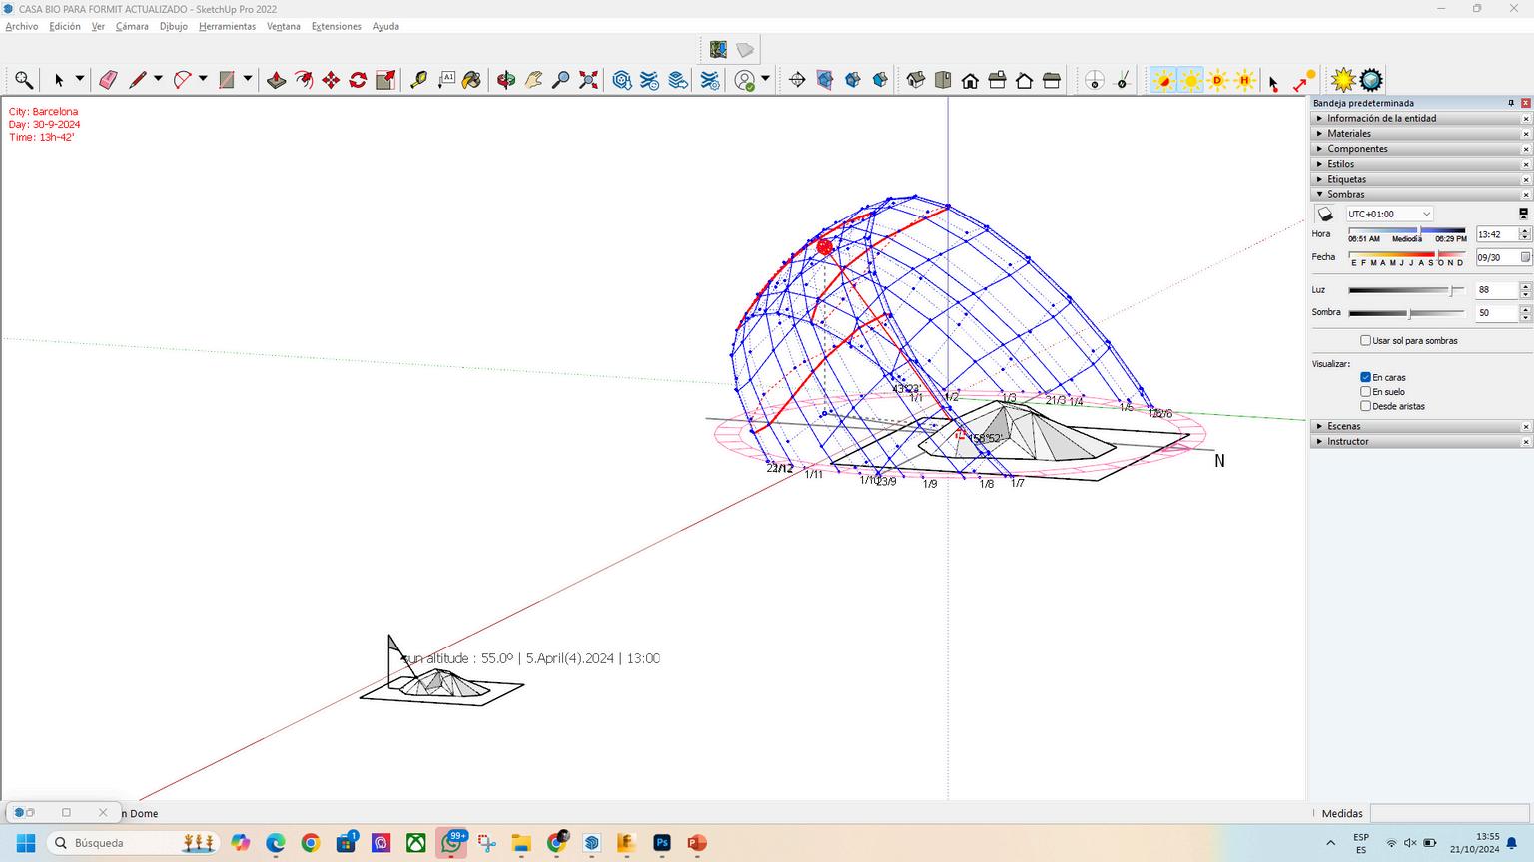This screenshot has height=862, width=1534.
Task: Activate the Orbit tool
Action: click(506, 80)
